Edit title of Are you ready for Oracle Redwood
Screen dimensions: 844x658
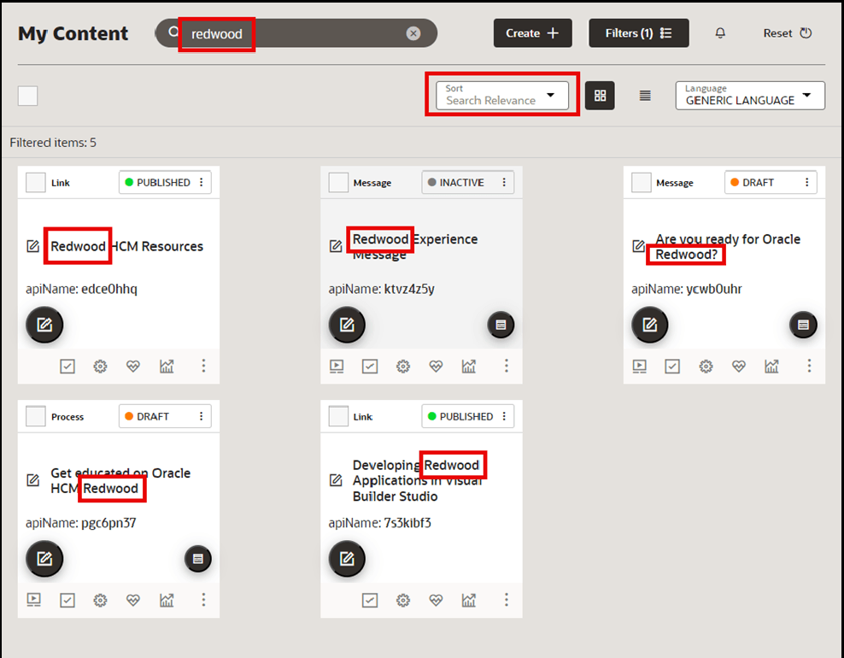(638, 246)
